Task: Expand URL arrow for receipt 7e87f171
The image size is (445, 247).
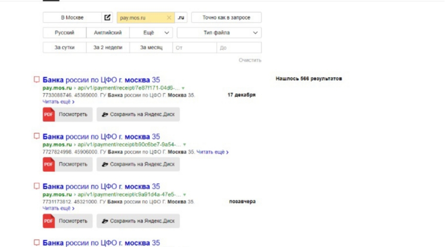Action: (183, 88)
